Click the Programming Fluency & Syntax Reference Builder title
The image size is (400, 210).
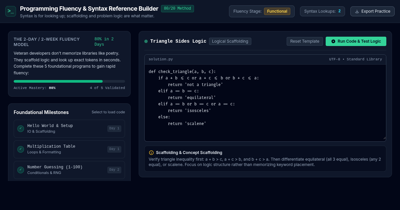[89, 9]
